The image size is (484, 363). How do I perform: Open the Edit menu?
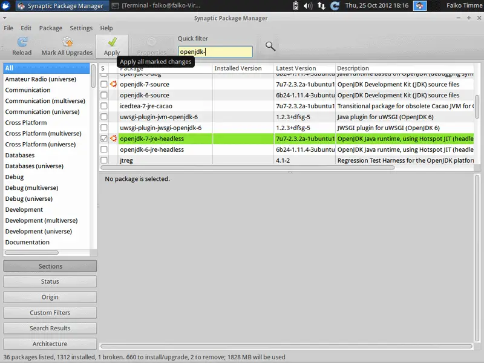coord(26,28)
